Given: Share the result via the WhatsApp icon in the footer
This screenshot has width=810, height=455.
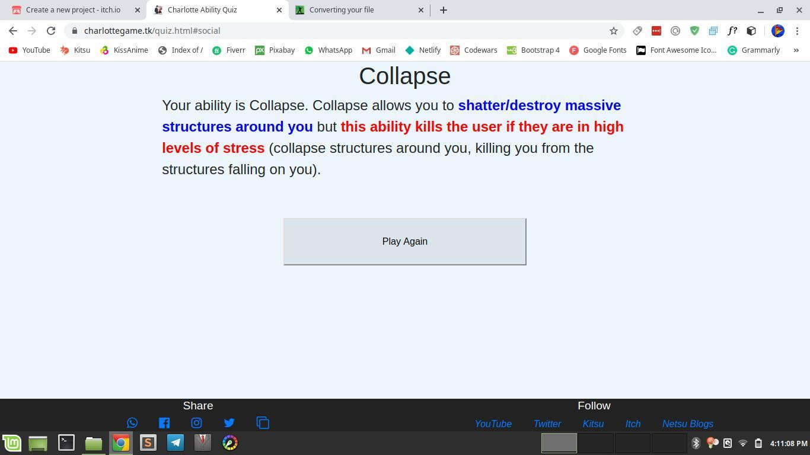Looking at the screenshot, I should 132,423.
